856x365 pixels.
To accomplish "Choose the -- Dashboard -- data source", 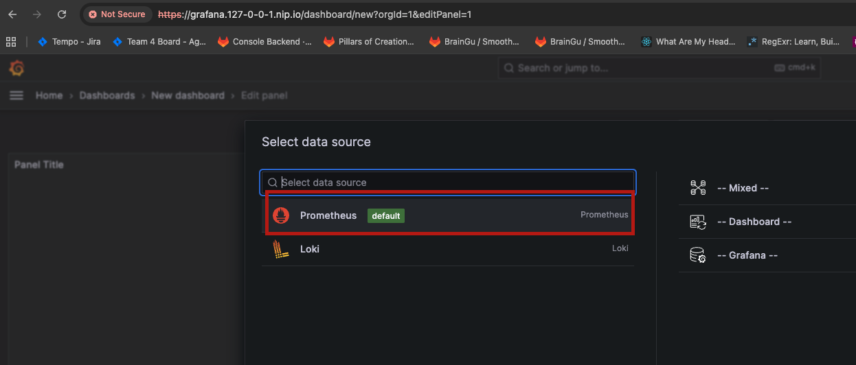I will [x=767, y=222].
